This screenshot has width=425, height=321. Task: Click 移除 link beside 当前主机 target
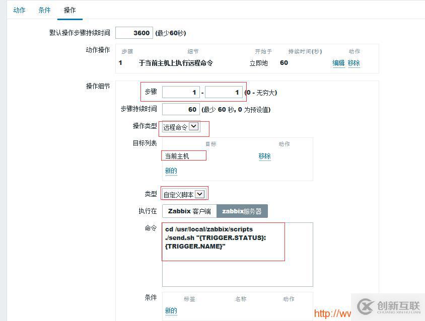point(264,156)
